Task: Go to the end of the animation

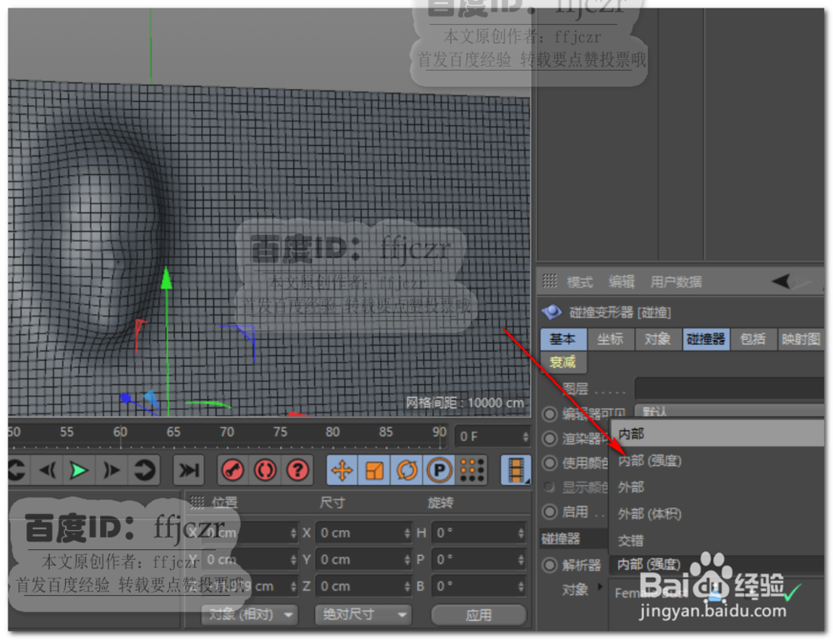Action: [188, 471]
